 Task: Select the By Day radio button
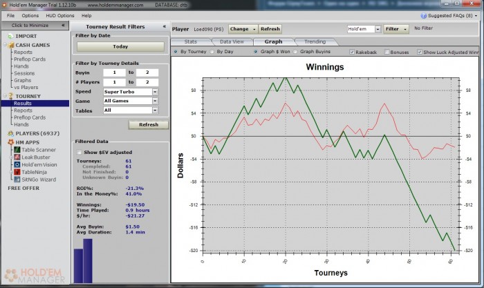tap(212, 52)
